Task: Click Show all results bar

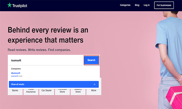Action: 54,84
